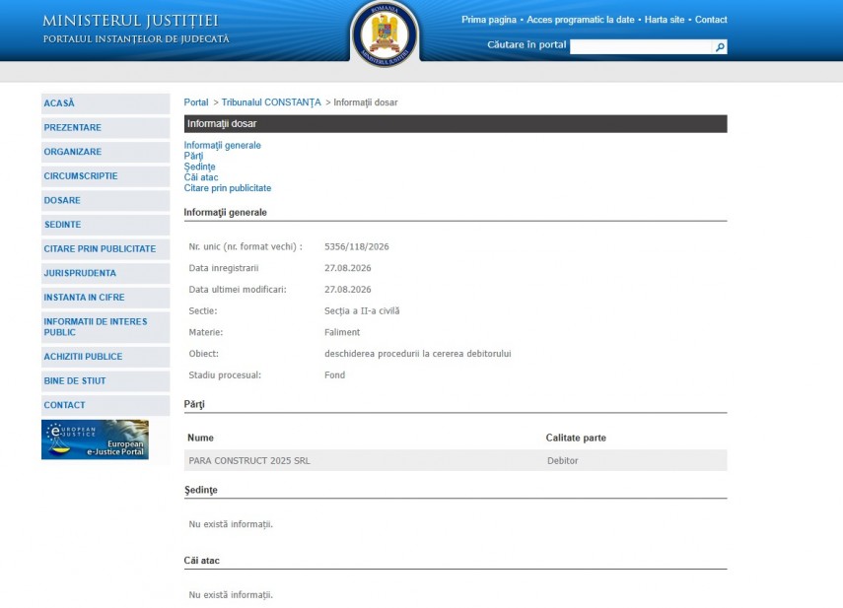Click Calitate parte column header
Screen dimensions: 843x608
576,438
